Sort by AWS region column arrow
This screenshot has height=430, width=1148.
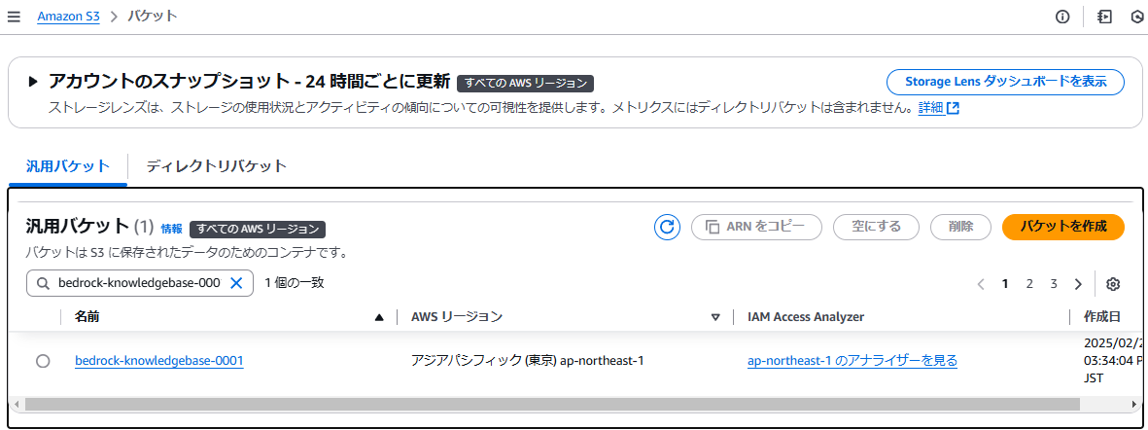coord(715,317)
